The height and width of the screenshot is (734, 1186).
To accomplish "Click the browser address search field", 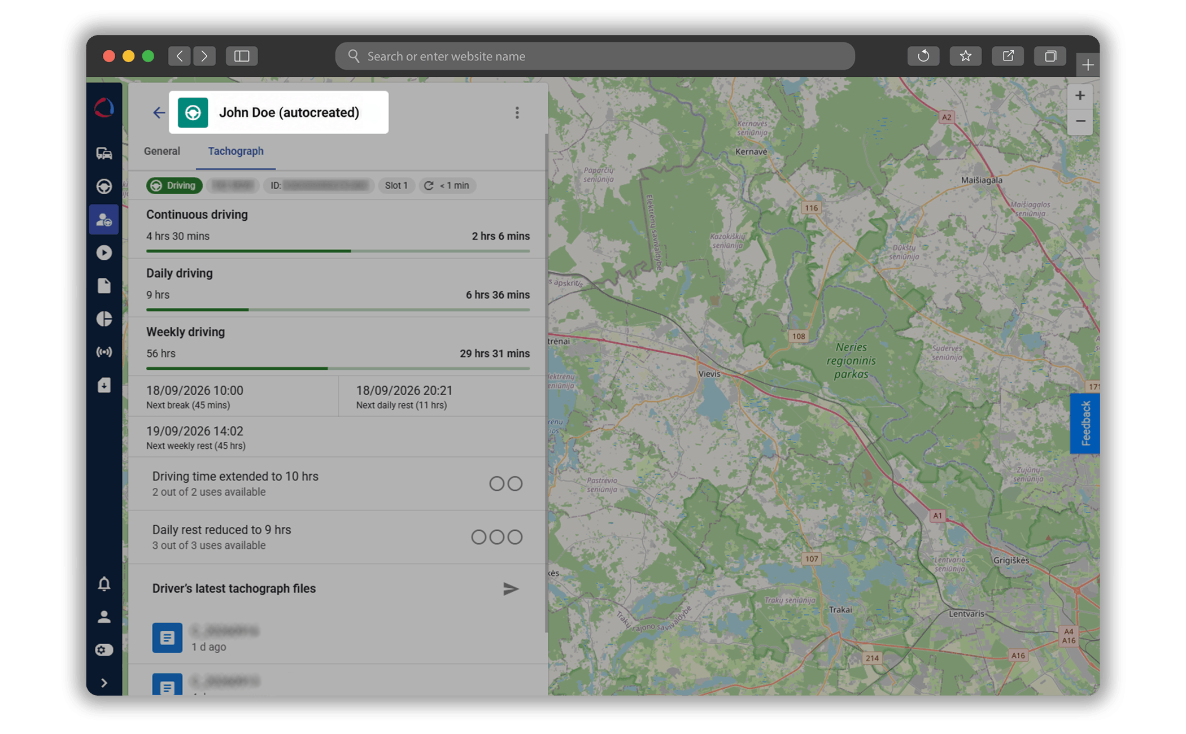I will pos(595,56).
